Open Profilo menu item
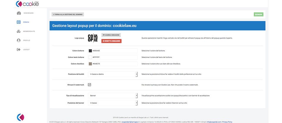The height and width of the screenshot is (123, 282). pyautogui.click(x=27, y=40)
